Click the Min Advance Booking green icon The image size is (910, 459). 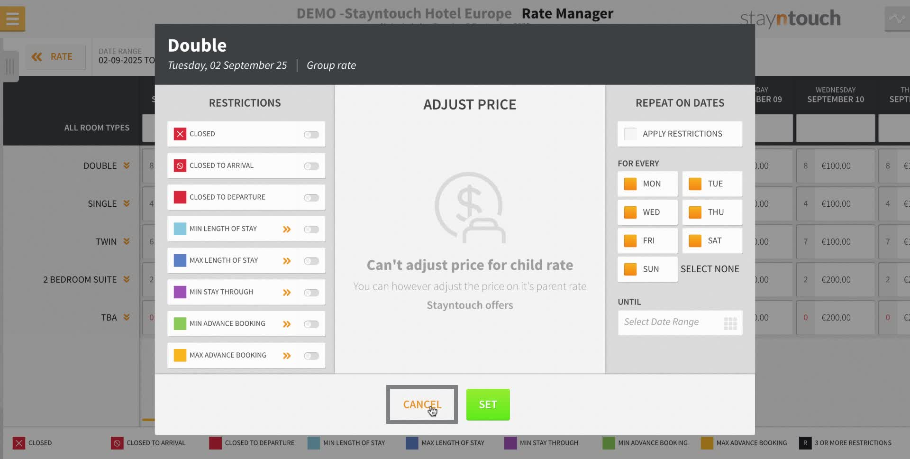(x=180, y=324)
